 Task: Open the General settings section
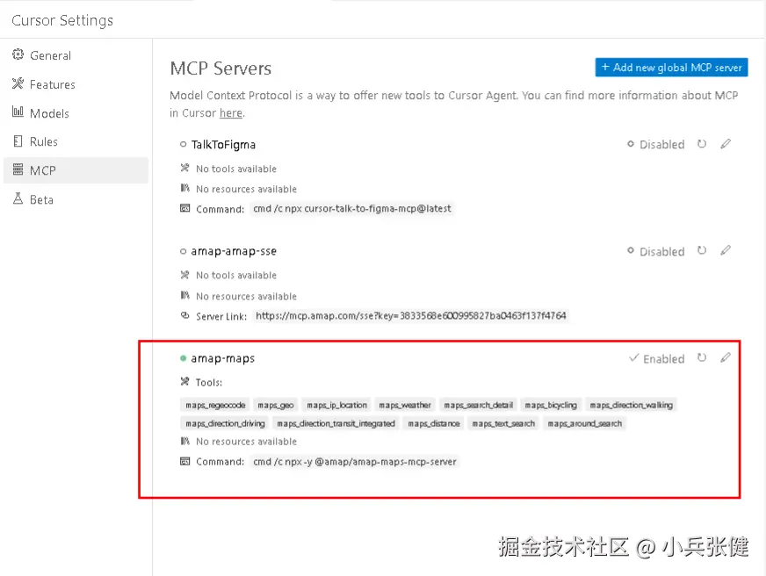pos(76,55)
